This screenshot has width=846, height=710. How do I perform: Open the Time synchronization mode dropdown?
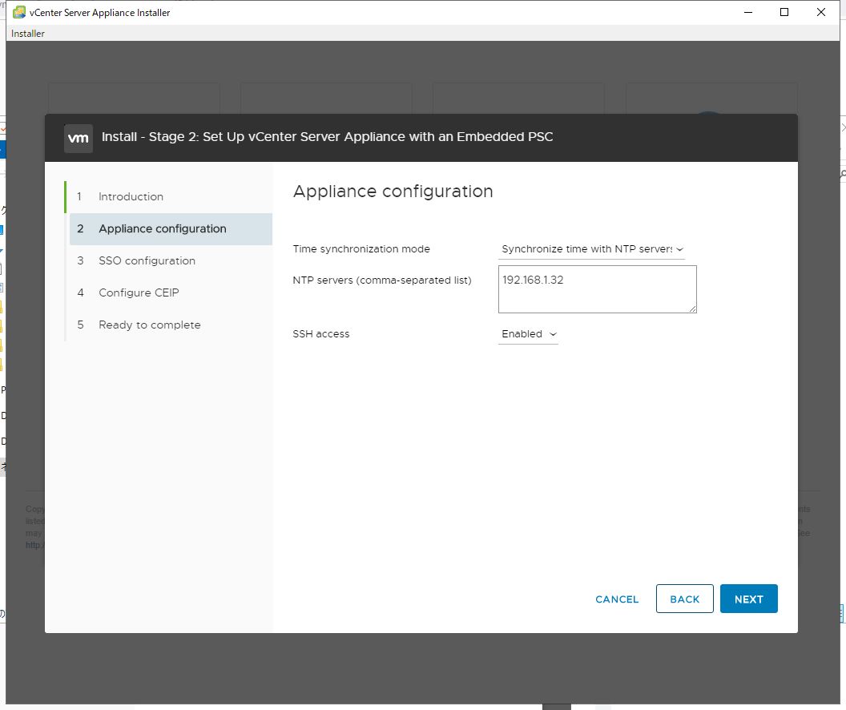591,249
